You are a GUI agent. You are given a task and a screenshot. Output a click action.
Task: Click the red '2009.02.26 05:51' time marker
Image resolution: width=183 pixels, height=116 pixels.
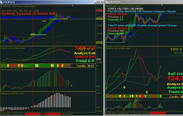pyautogui.click(x=53, y=114)
